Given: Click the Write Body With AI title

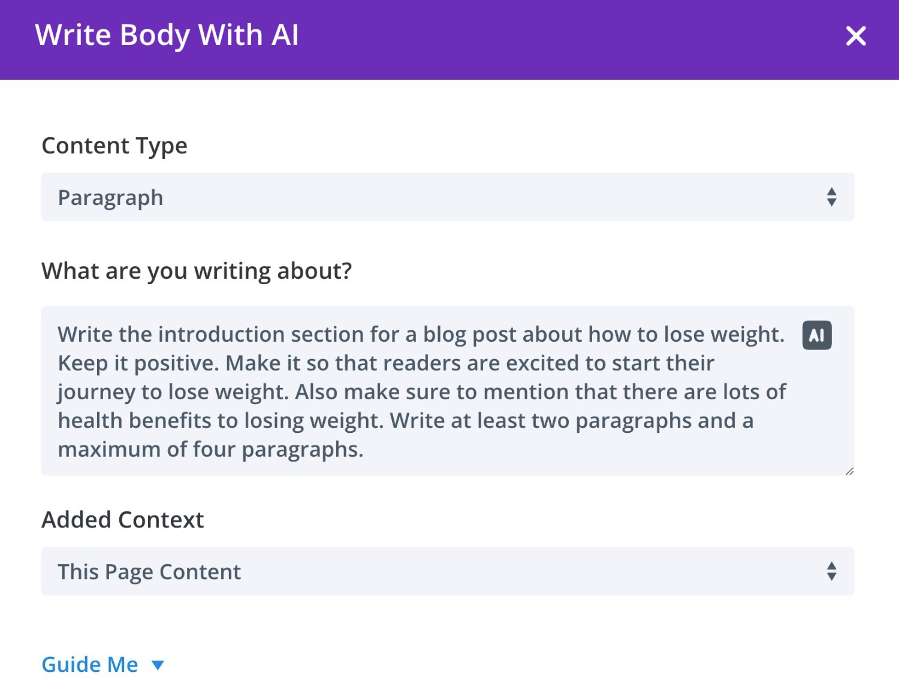Looking at the screenshot, I should click(167, 35).
